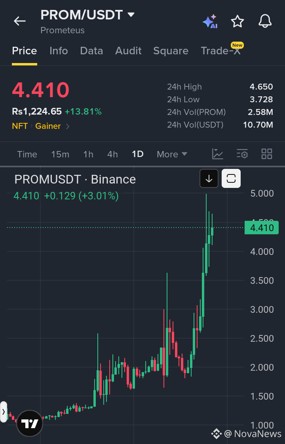Select the 4h chart interval
The height and width of the screenshot is (444, 285).
click(112, 154)
